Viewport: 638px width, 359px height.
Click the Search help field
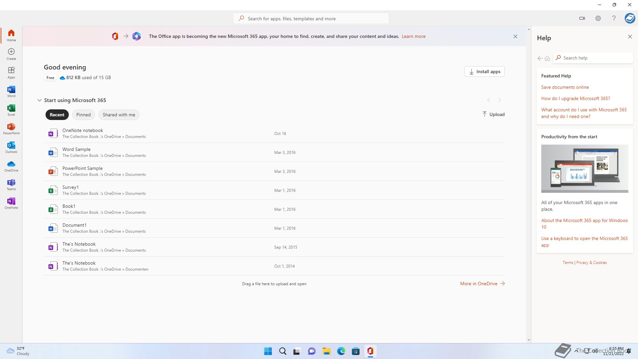point(593,58)
